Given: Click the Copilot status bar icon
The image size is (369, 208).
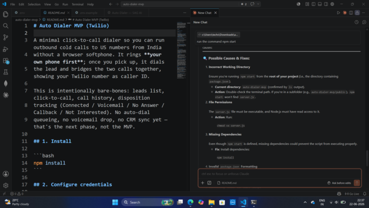Looking at the screenshot, I should pos(339,194).
